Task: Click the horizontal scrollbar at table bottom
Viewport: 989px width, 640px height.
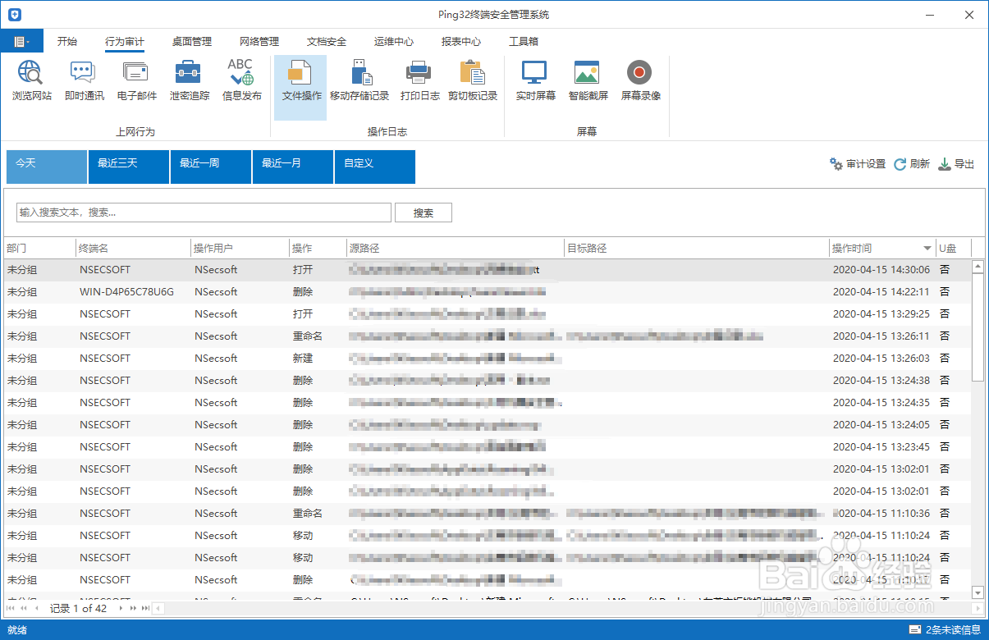Action: click(566, 608)
